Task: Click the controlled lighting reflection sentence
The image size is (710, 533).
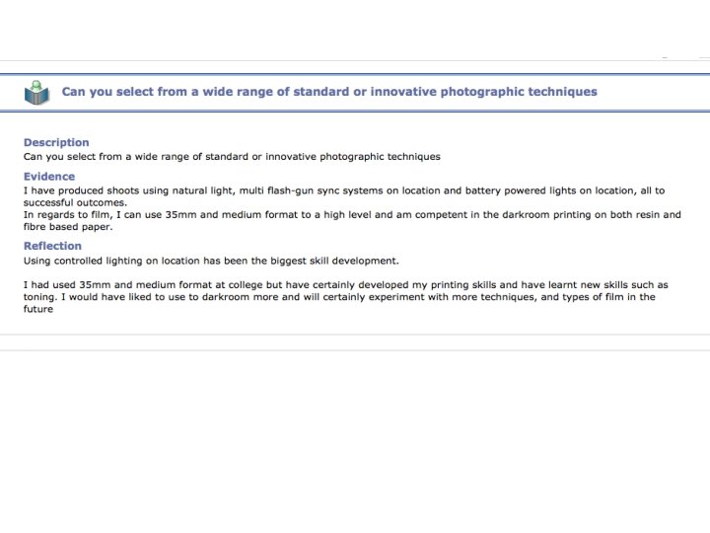Action: [211, 261]
